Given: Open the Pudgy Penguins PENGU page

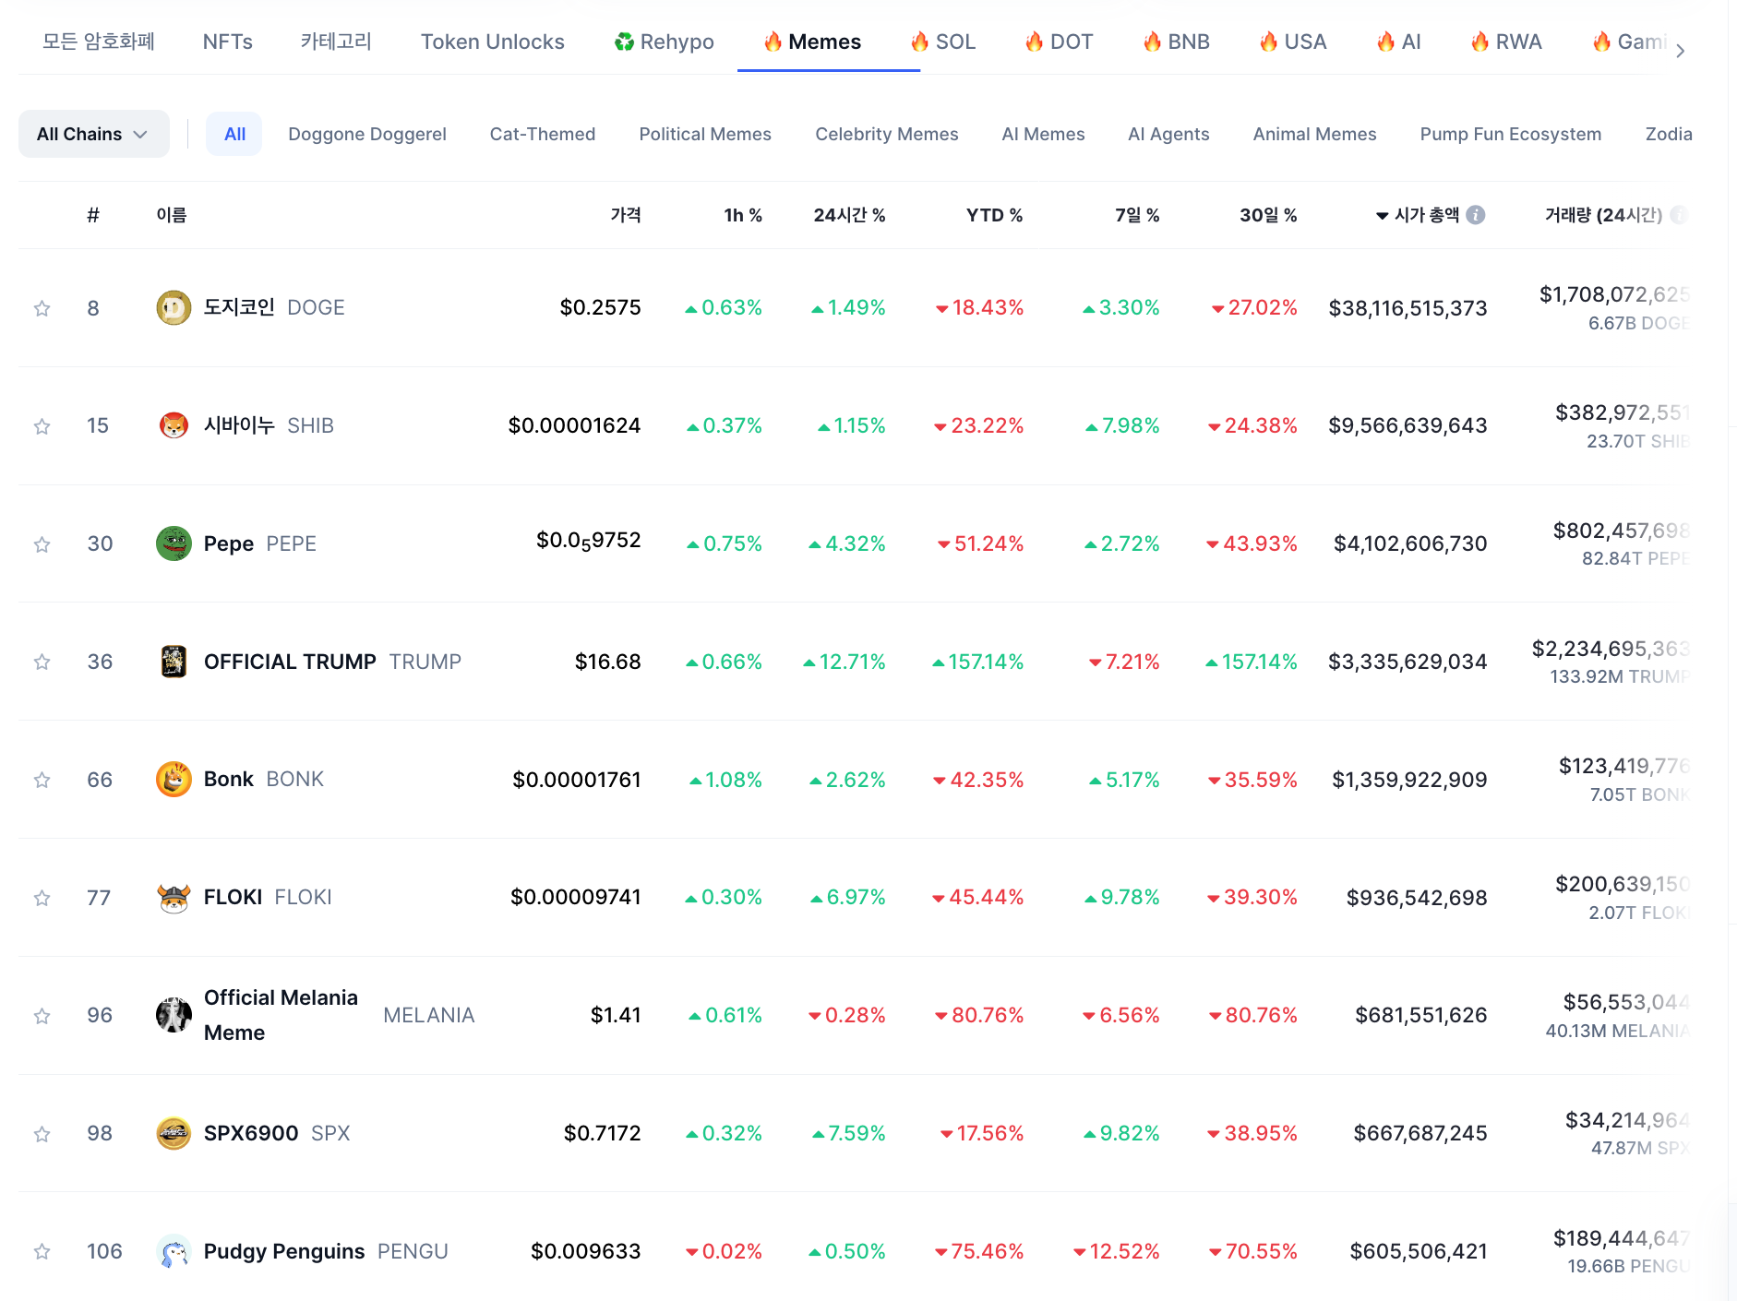Looking at the screenshot, I should pos(326,1251).
